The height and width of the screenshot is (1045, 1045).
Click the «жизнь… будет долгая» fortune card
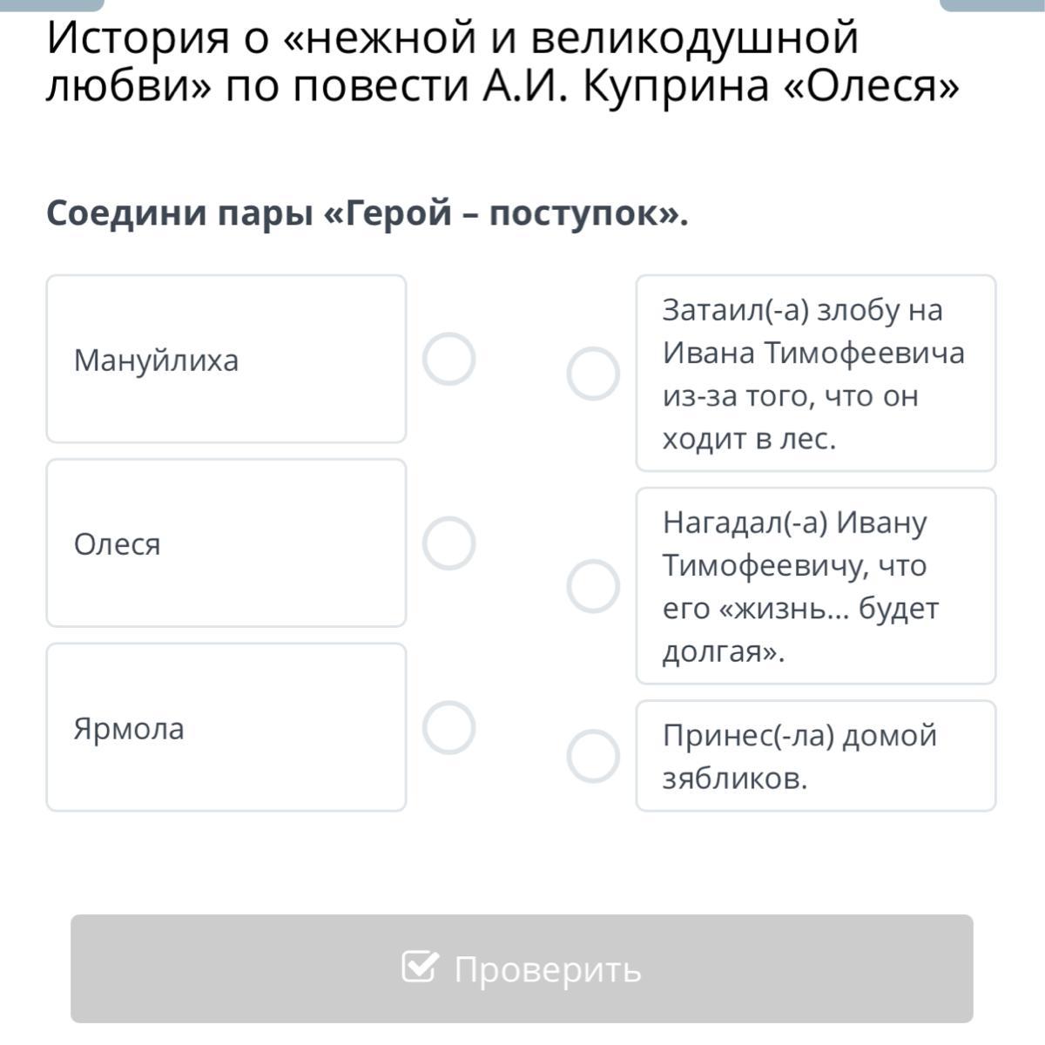coord(816,586)
